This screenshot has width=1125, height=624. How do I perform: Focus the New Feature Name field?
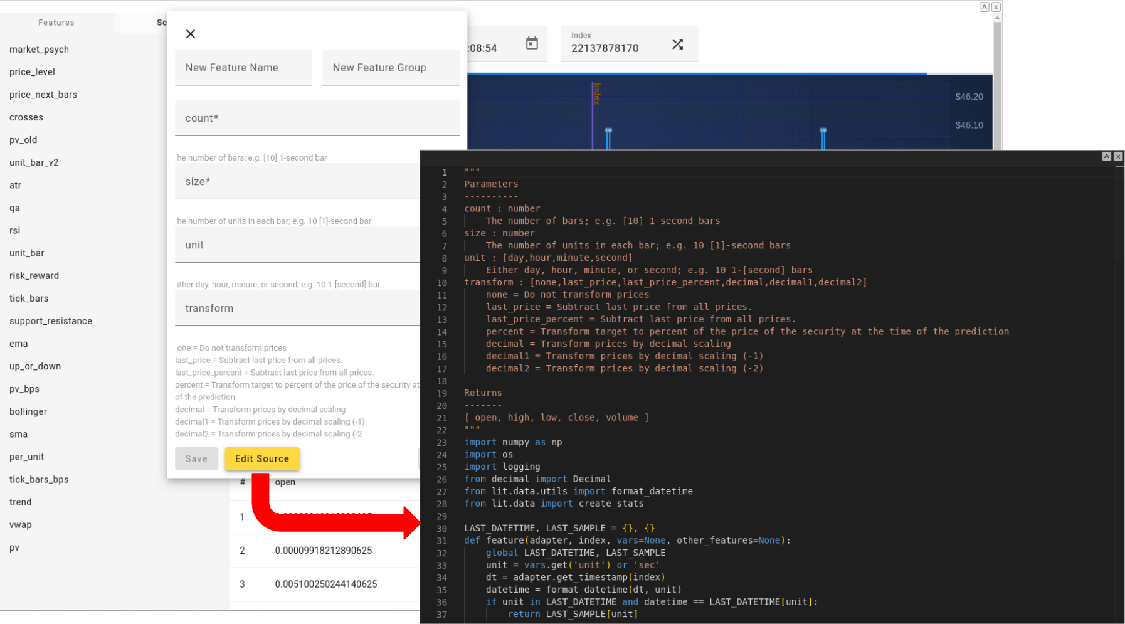(x=243, y=68)
